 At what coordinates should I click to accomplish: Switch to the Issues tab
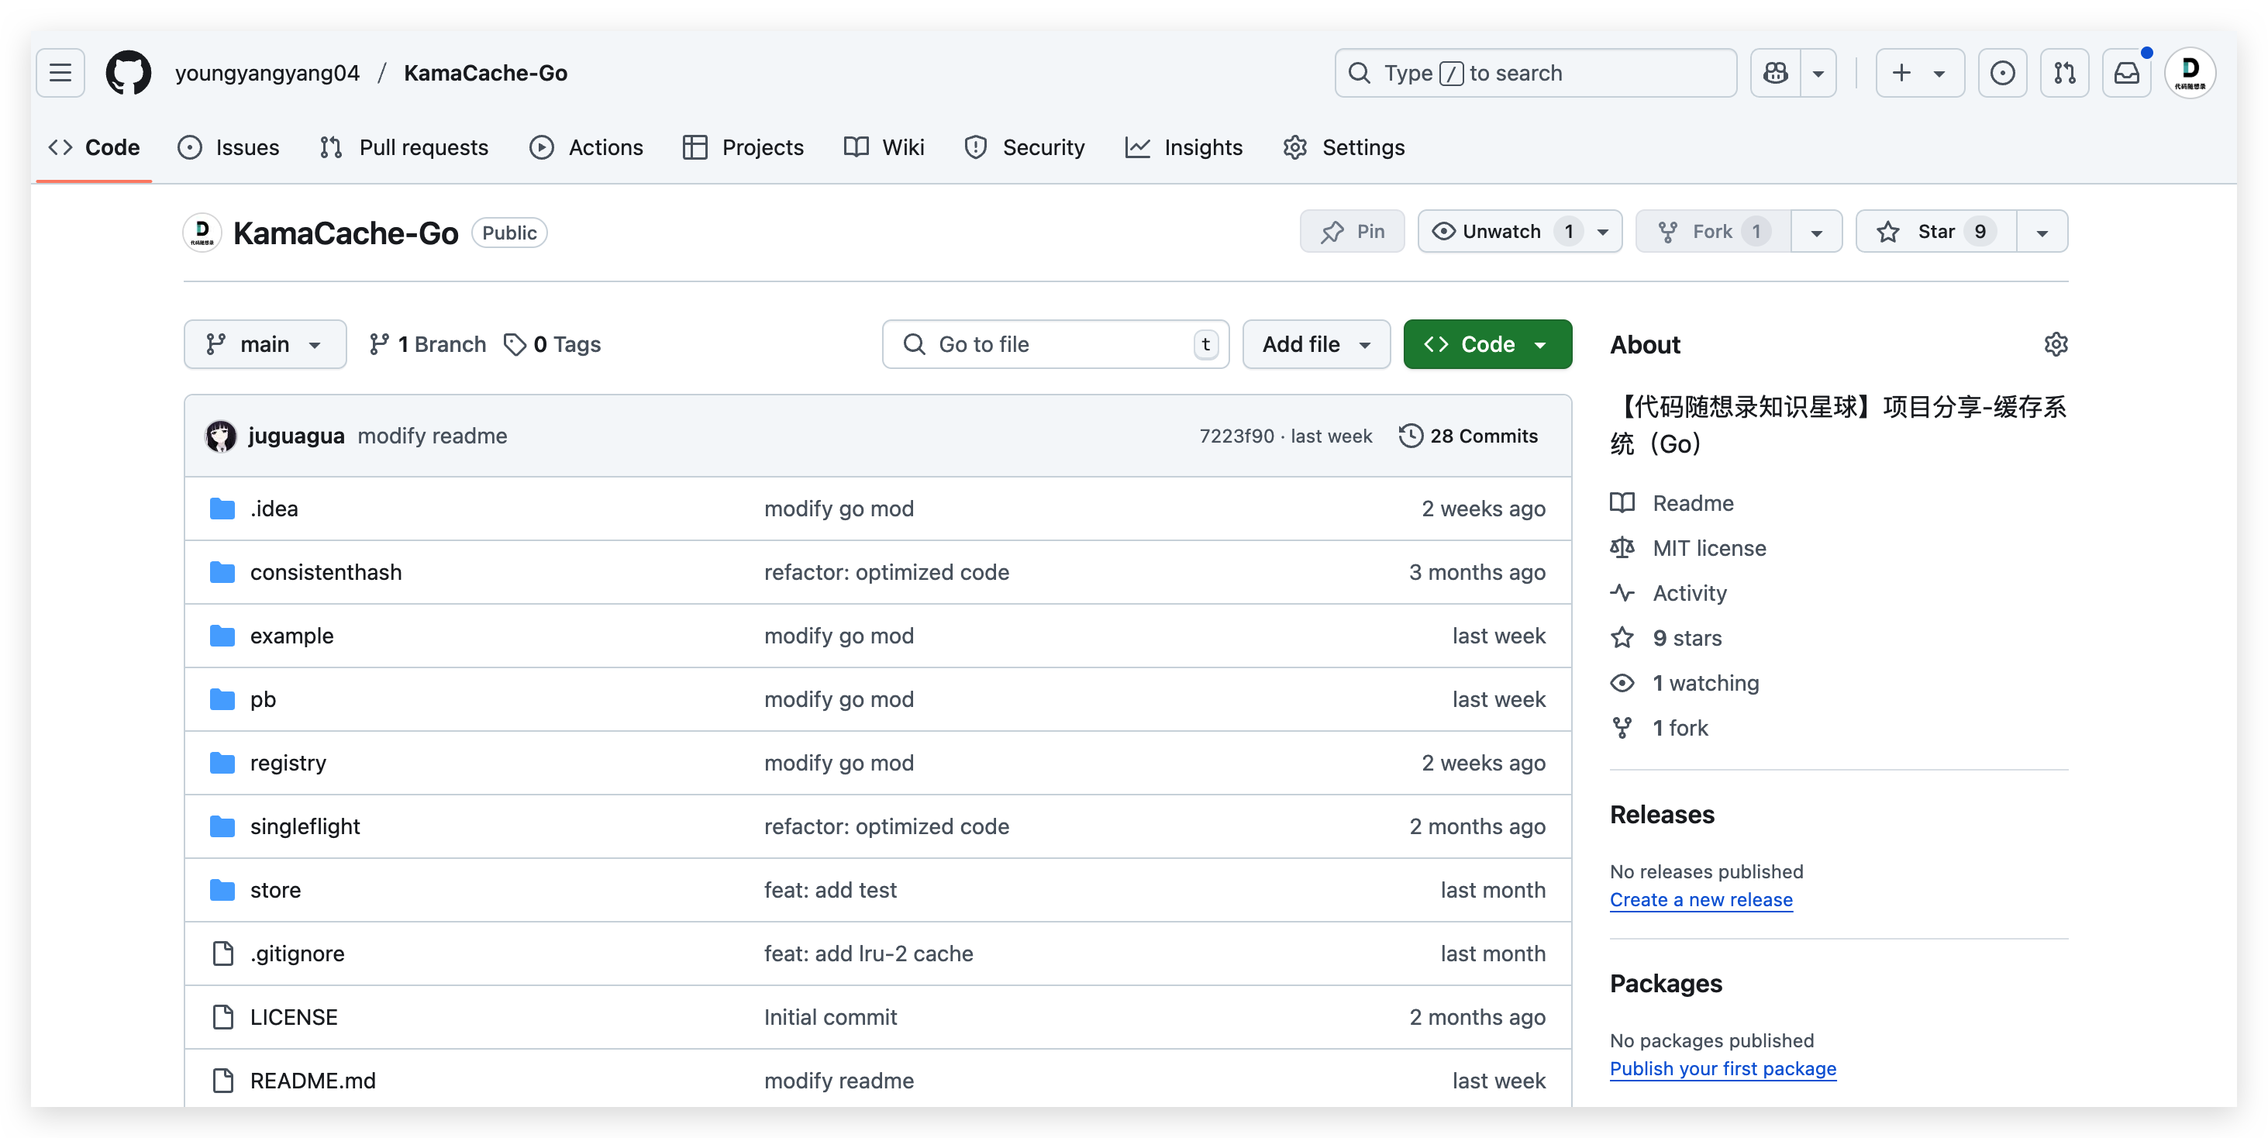click(x=228, y=147)
